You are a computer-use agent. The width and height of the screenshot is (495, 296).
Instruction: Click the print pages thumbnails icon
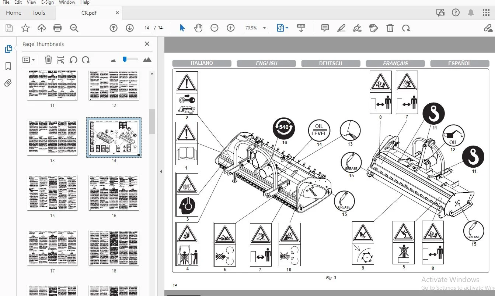pos(61,60)
